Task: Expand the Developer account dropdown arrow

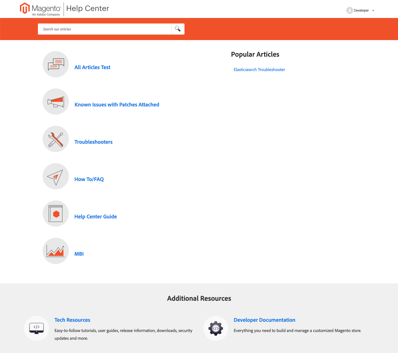Action: click(373, 11)
